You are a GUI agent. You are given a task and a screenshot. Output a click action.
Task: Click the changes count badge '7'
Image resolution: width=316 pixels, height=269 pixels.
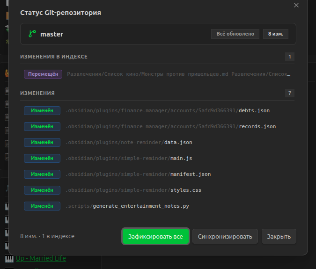[290, 93]
